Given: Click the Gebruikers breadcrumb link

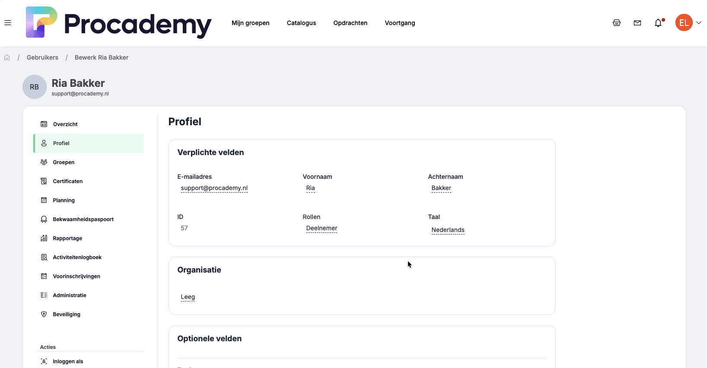Looking at the screenshot, I should click(42, 57).
